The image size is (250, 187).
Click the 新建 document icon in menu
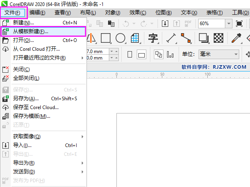(6, 23)
